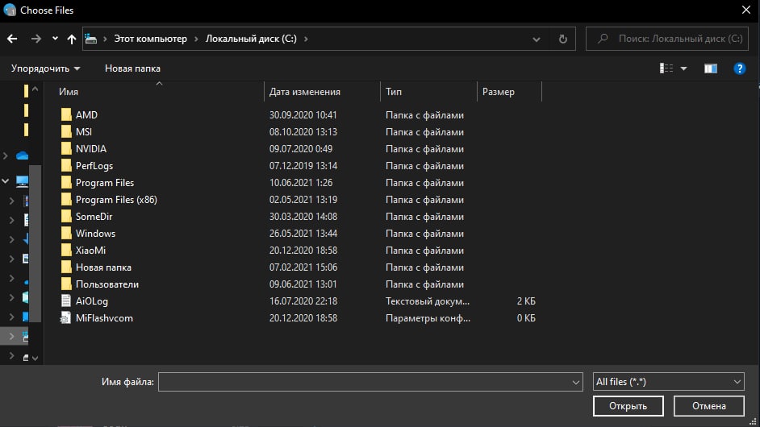Go back with the left arrow
The image size is (760, 427).
coord(12,39)
